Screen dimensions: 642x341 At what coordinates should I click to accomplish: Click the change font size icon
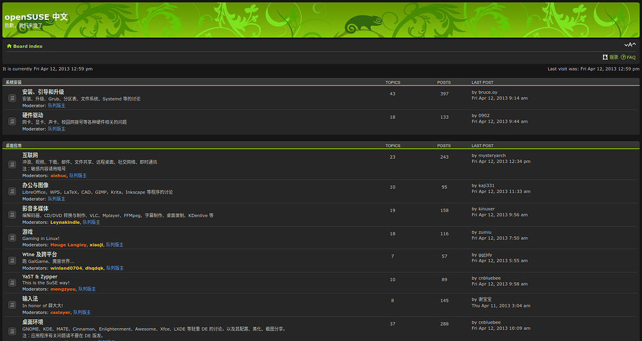pyautogui.click(x=630, y=45)
